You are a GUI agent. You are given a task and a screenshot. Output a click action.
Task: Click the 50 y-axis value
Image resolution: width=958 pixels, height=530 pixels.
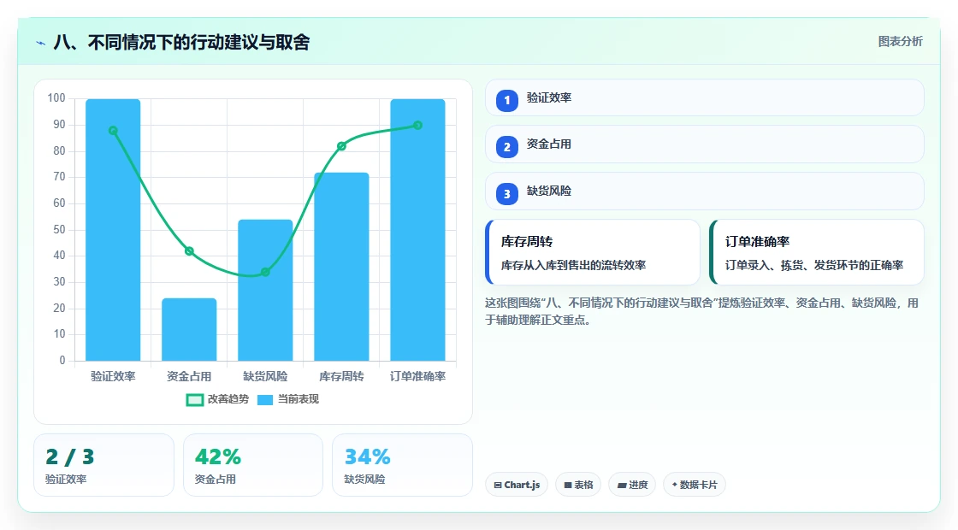pyautogui.click(x=59, y=230)
